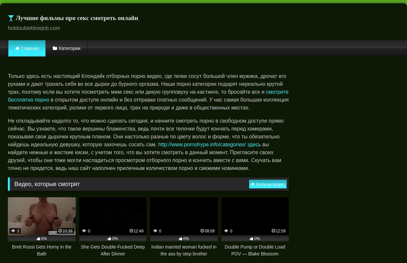Click the 0% rating bar under the 12:49 video
Image resolution: width=407 pixels, height=263 pixels.
click(113, 239)
